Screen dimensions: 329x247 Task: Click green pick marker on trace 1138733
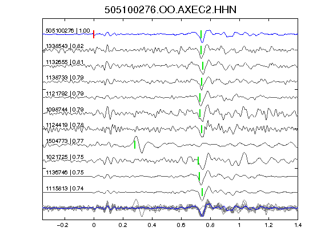[x=202, y=82]
